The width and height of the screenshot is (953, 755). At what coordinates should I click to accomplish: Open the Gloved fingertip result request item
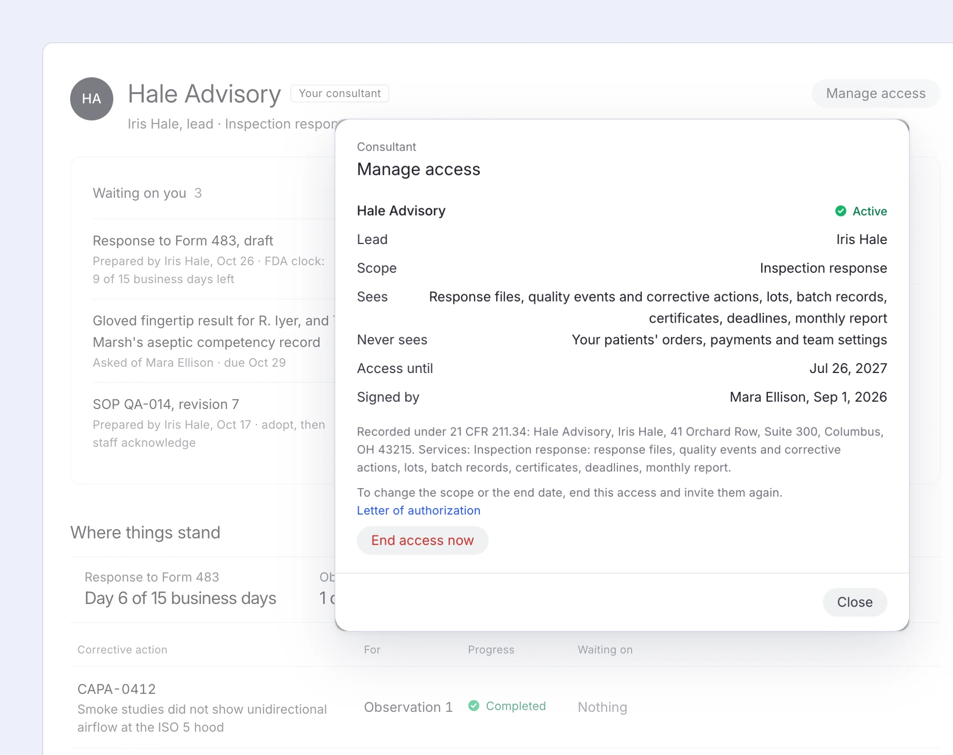tap(213, 341)
